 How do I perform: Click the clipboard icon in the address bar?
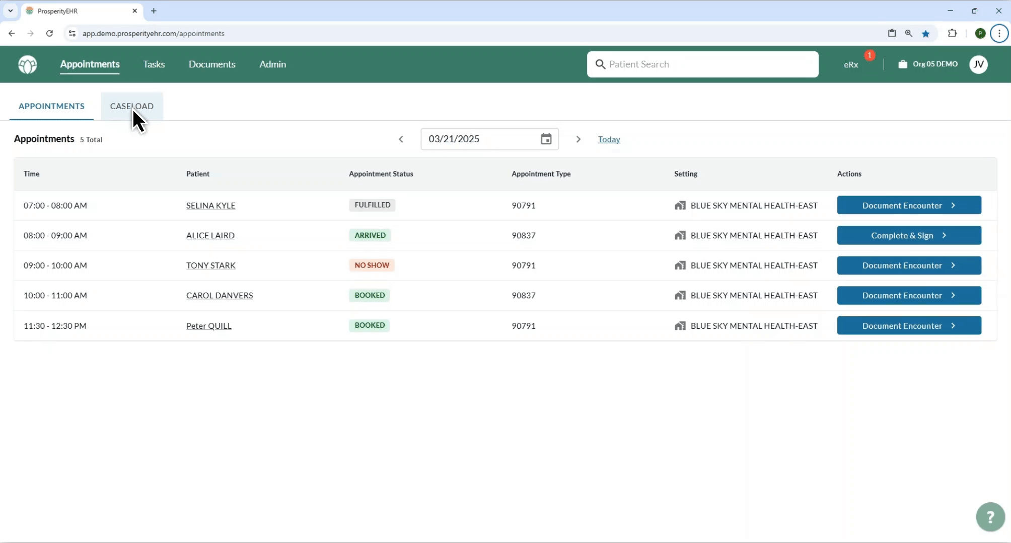click(x=892, y=33)
